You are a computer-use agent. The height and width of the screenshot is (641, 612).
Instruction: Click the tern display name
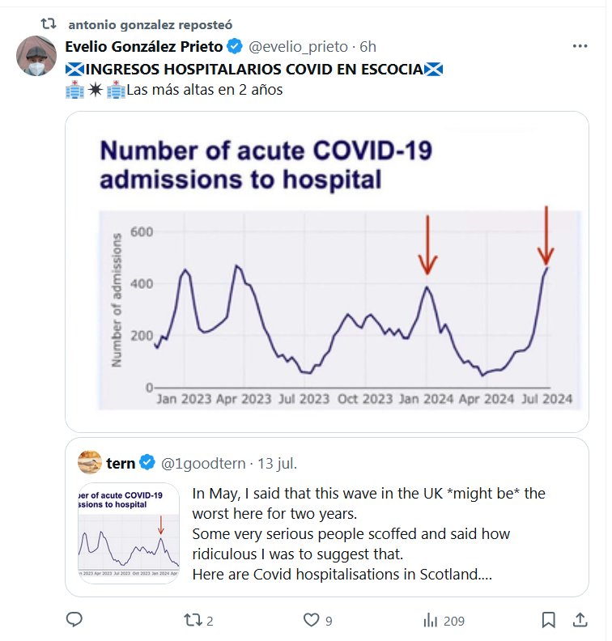[121, 463]
